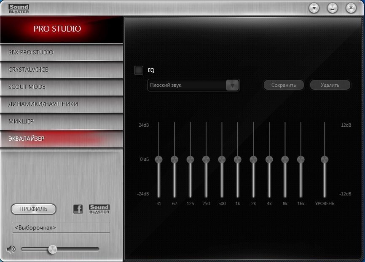
Task: Click the Удалить button
Action: (x=330, y=85)
